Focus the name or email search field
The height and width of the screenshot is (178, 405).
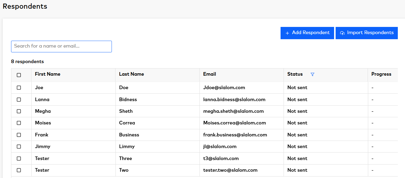click(61, 46)
